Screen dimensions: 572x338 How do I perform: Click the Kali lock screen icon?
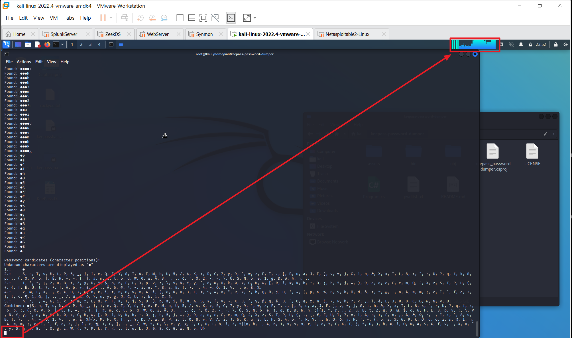pos(555,44)
